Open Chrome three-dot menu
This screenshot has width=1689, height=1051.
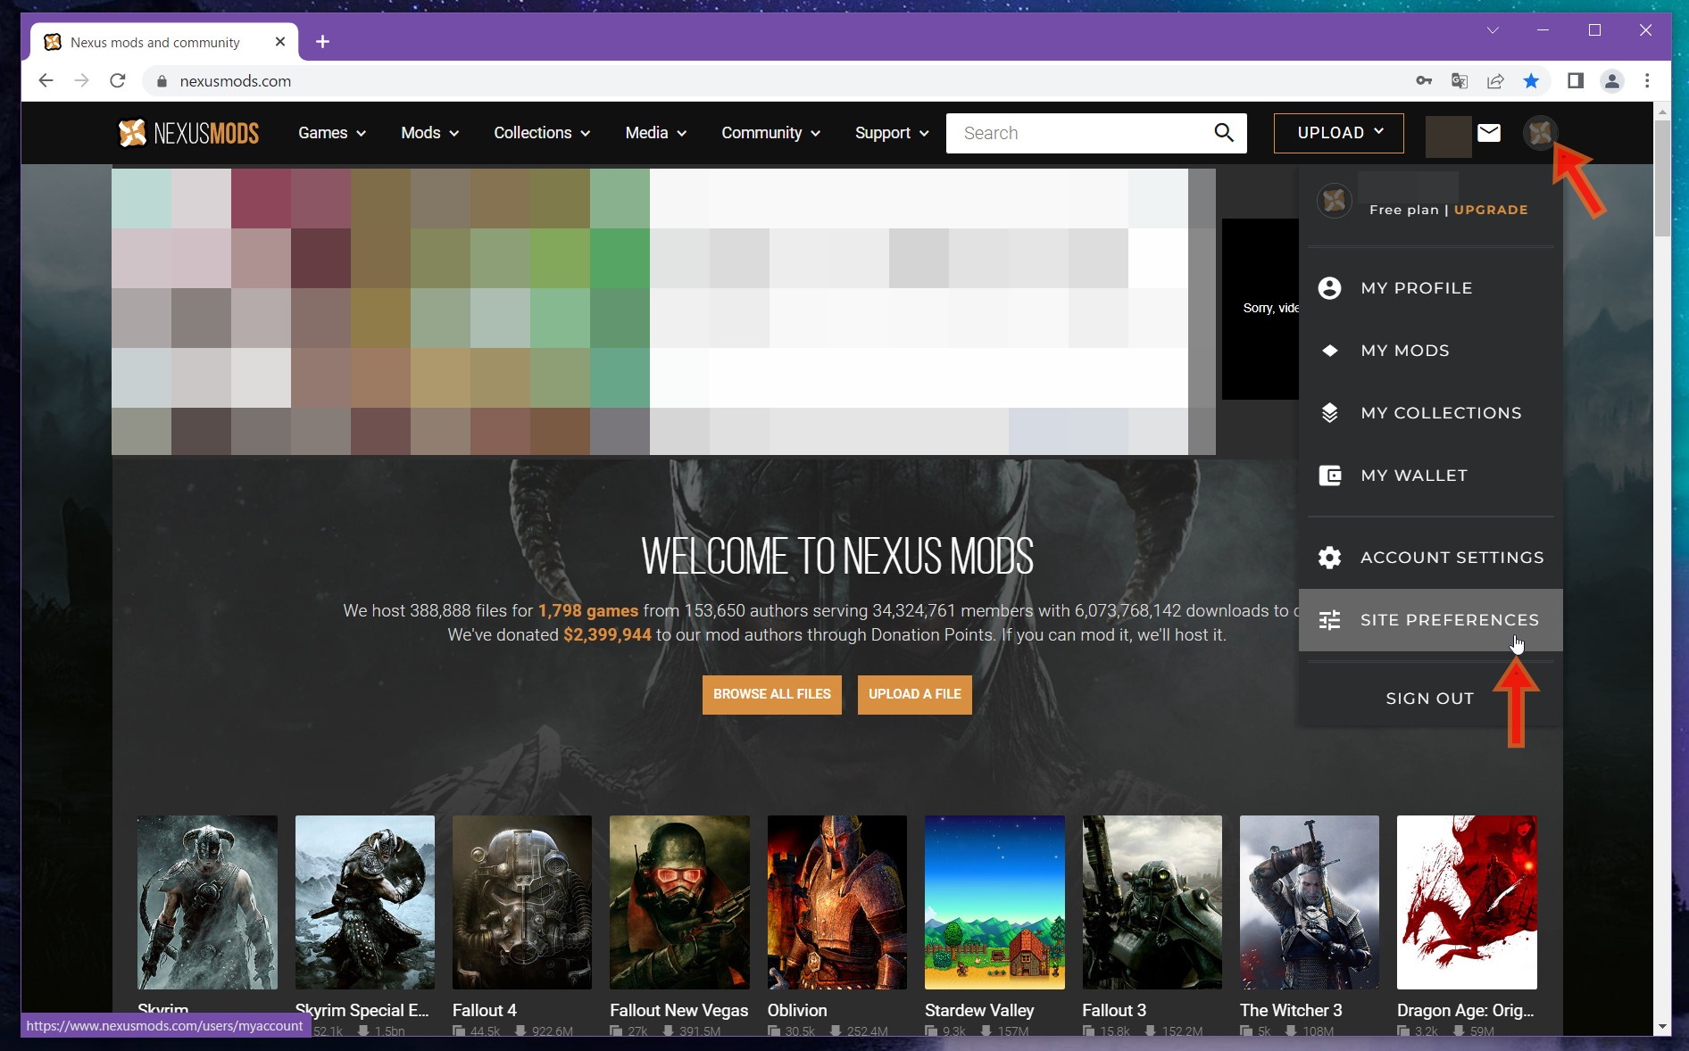(x=1648, y=81)
